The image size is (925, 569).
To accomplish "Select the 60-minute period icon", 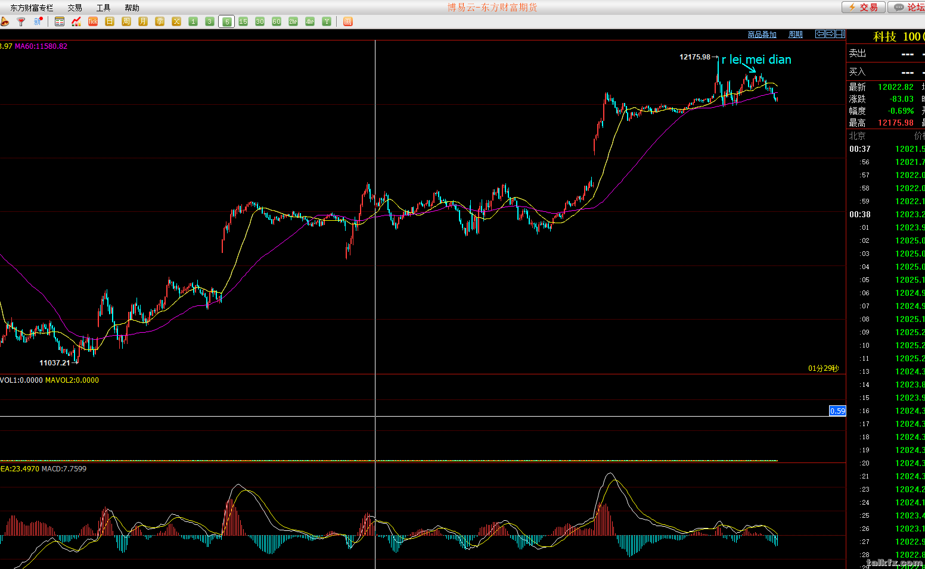I will [x=277, y=21].
